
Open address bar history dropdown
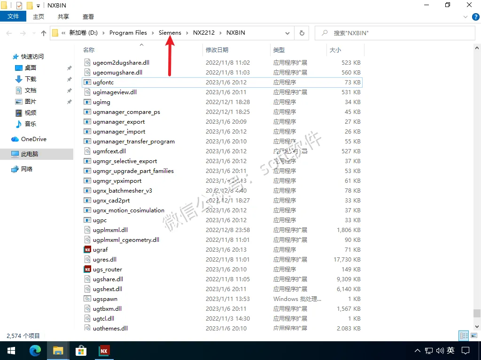(287, 33)
